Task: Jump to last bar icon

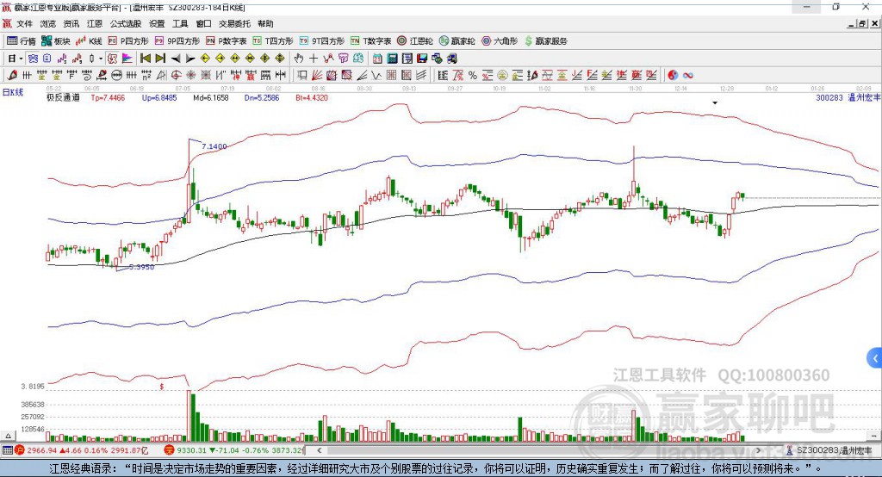Action: pos(160,59)
